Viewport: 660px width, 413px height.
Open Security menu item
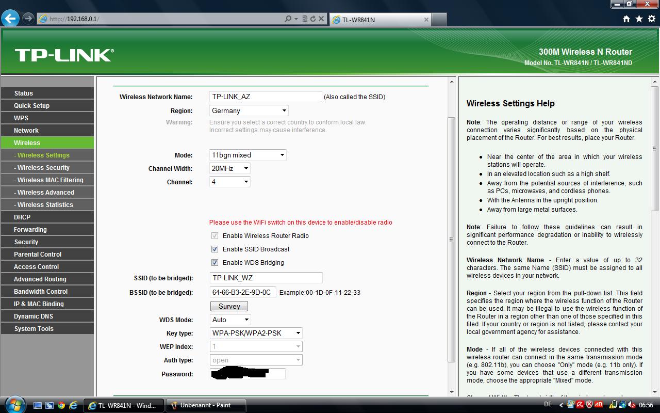tap(47, 242)
